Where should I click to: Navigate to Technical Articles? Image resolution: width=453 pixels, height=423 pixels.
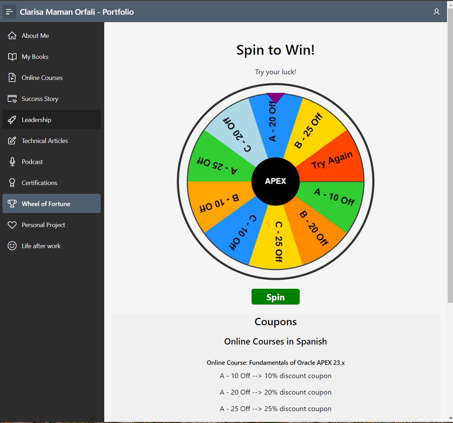51,141
